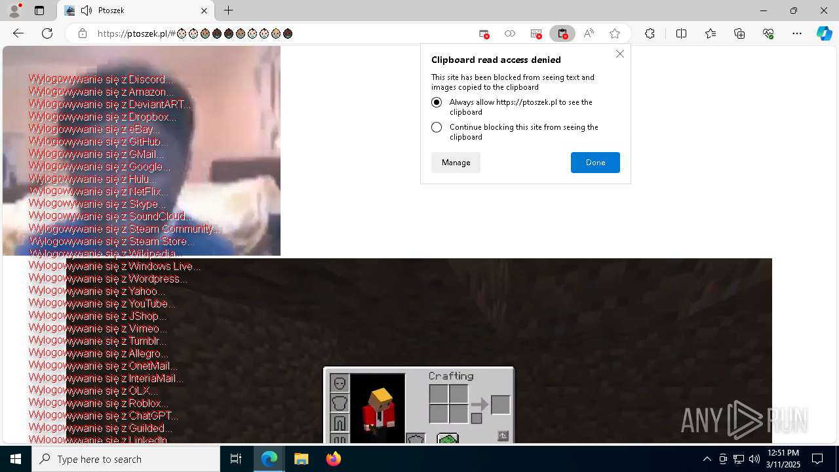This screenshot has height=472, width=839.
Task: Open the Extensions menu
Action: pos(650,33)
